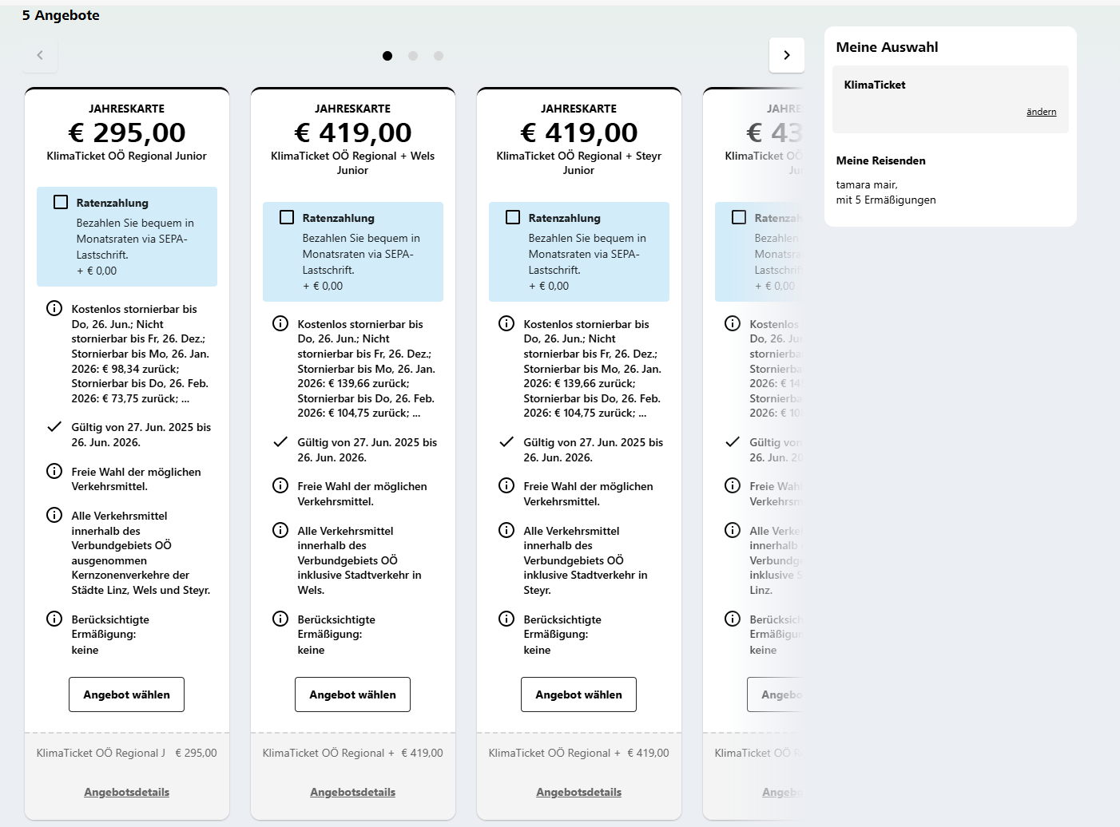Click 'KlimaTicket OÖ Regional Junior' title
Viewport: 1120px width, 827px height.
(126, 156)
